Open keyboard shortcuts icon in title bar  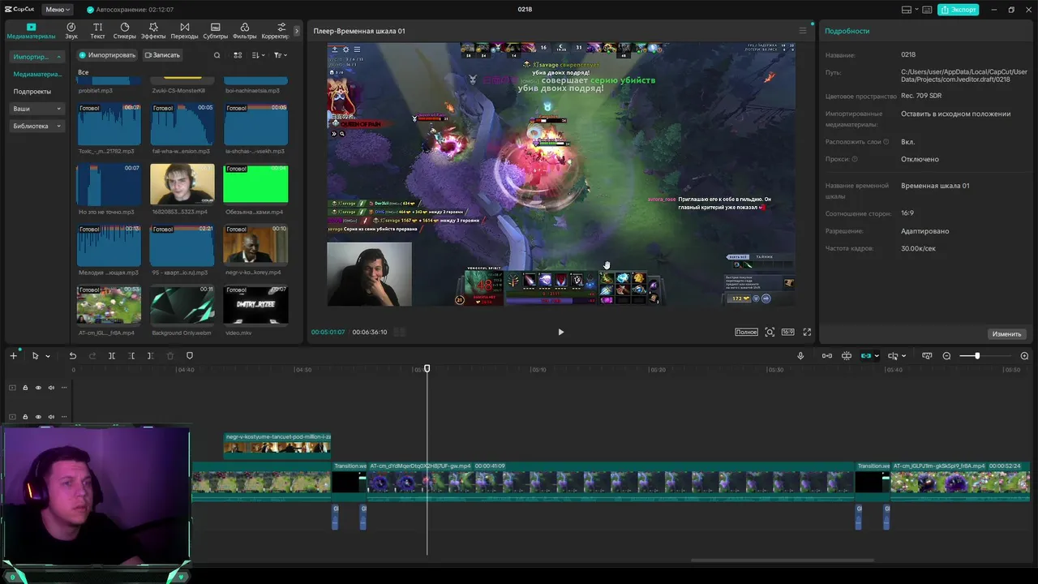tap(927, 10)
